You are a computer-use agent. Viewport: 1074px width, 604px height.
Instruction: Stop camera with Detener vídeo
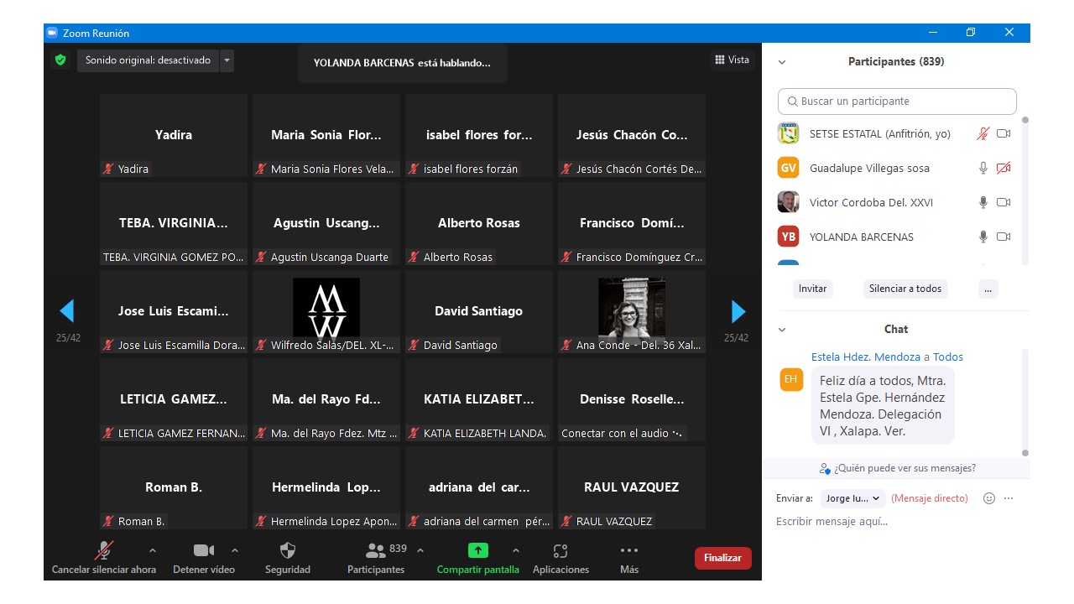[204, 558]
